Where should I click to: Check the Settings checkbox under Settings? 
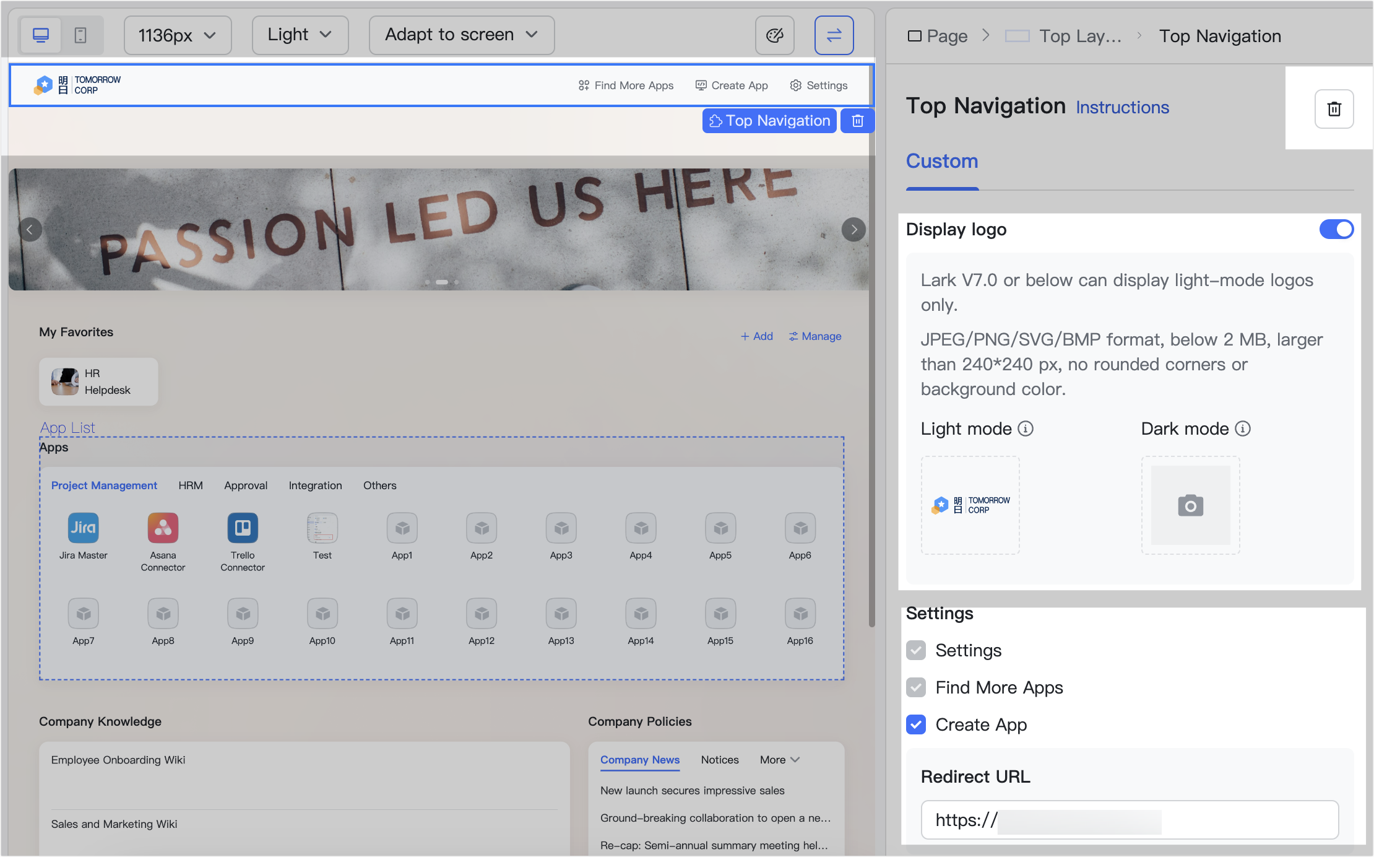point(916,650)
